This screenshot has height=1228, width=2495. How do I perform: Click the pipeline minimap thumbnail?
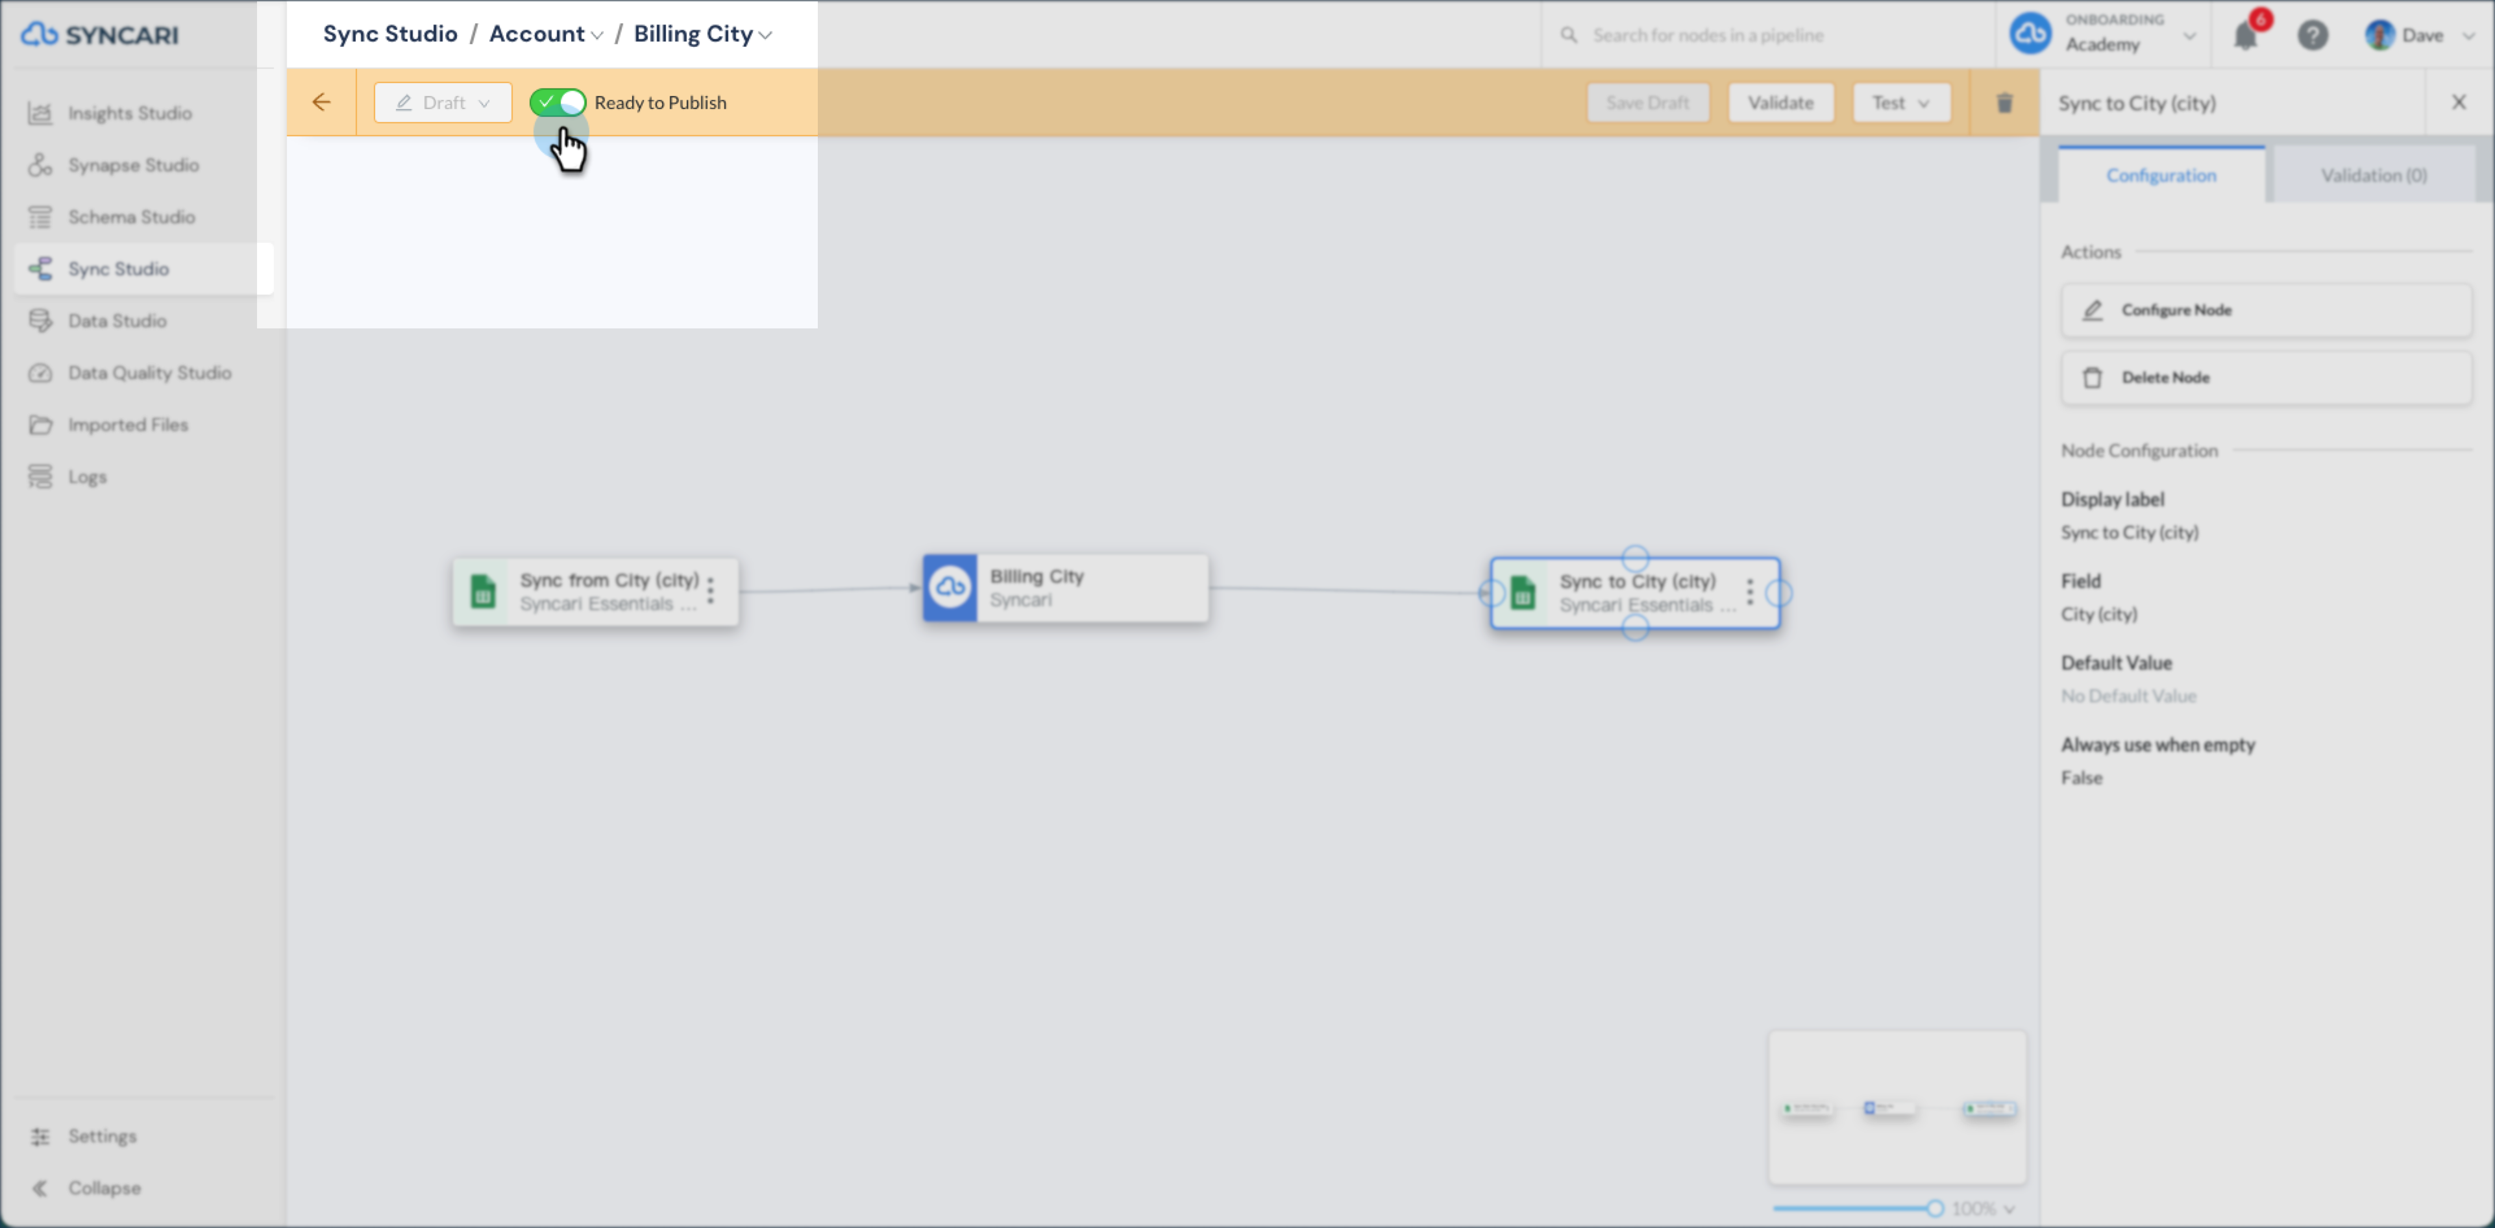[1897, 1107]
